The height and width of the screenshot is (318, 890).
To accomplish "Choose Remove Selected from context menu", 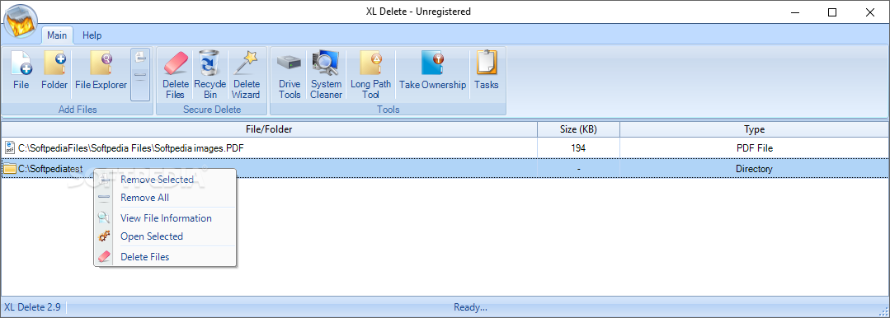I will [x=165, y=180].
